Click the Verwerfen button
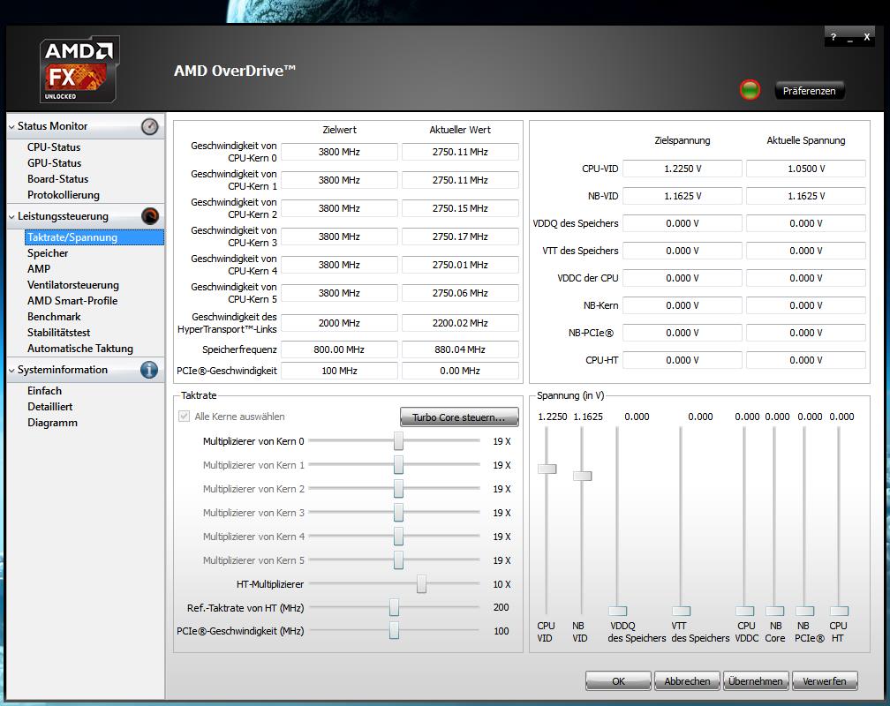 click(825, 681)
